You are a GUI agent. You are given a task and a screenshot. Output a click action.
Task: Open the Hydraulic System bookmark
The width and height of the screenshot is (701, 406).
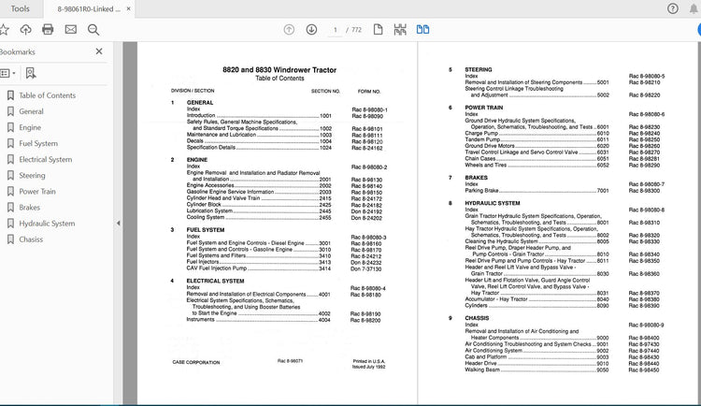(47, 224)
